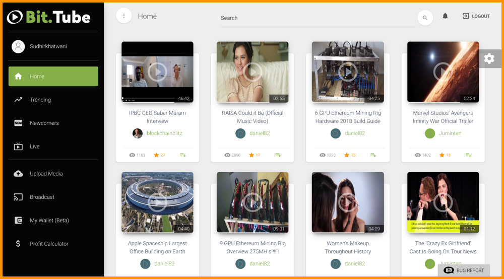Click in the Search input field
Viewport: 504px width, 279px height.
coord(318,18)
